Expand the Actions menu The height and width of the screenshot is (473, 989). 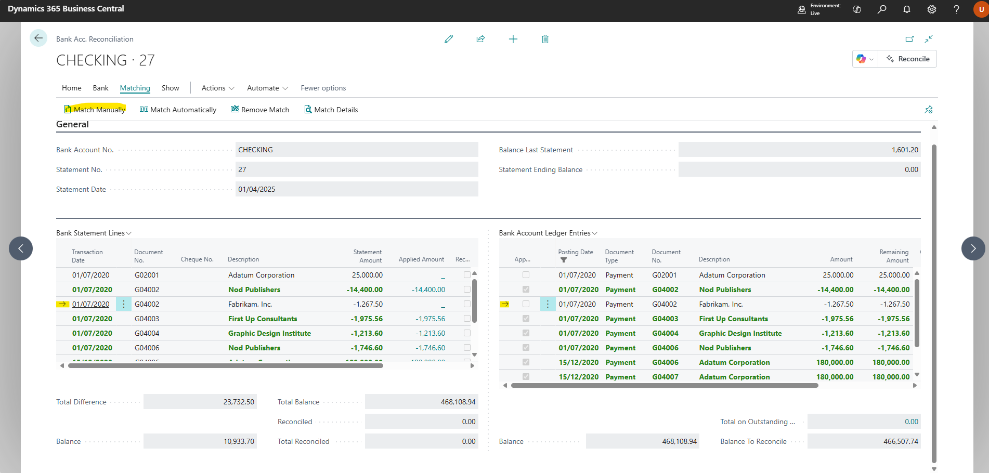218,88
